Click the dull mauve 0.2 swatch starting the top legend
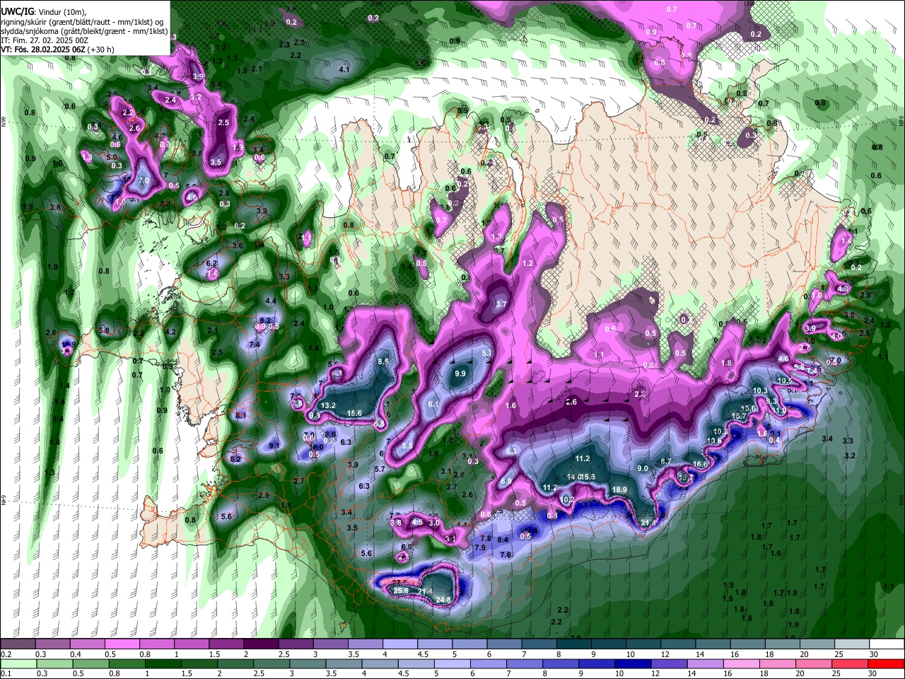This screenshot has width=905, height=679. click(x=18, y=644)
